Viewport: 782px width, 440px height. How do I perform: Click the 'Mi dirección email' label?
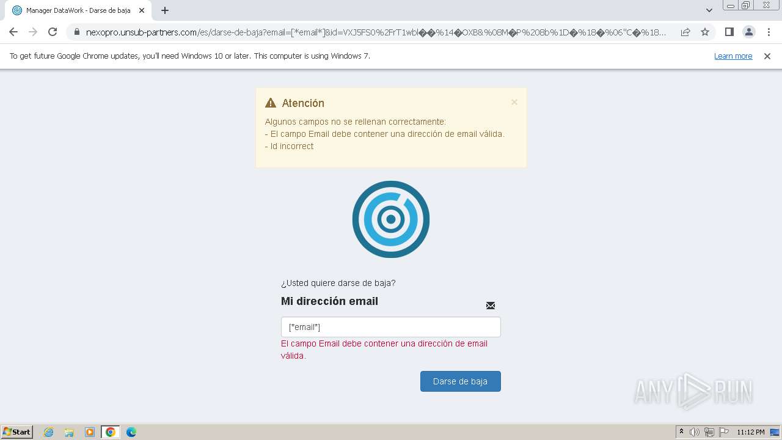click(x=330, y=301)
